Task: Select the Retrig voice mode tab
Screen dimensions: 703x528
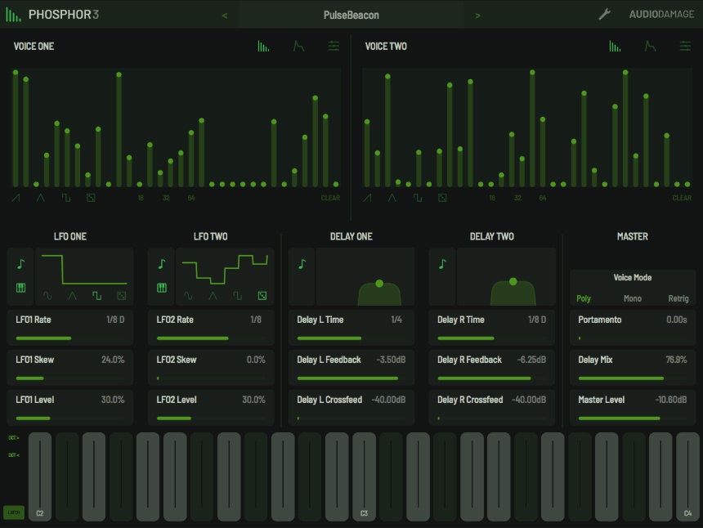Action: 678,298
